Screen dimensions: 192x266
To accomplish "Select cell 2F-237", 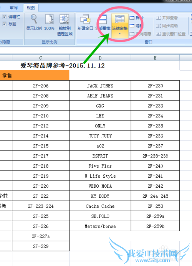I will coord(155,145).
